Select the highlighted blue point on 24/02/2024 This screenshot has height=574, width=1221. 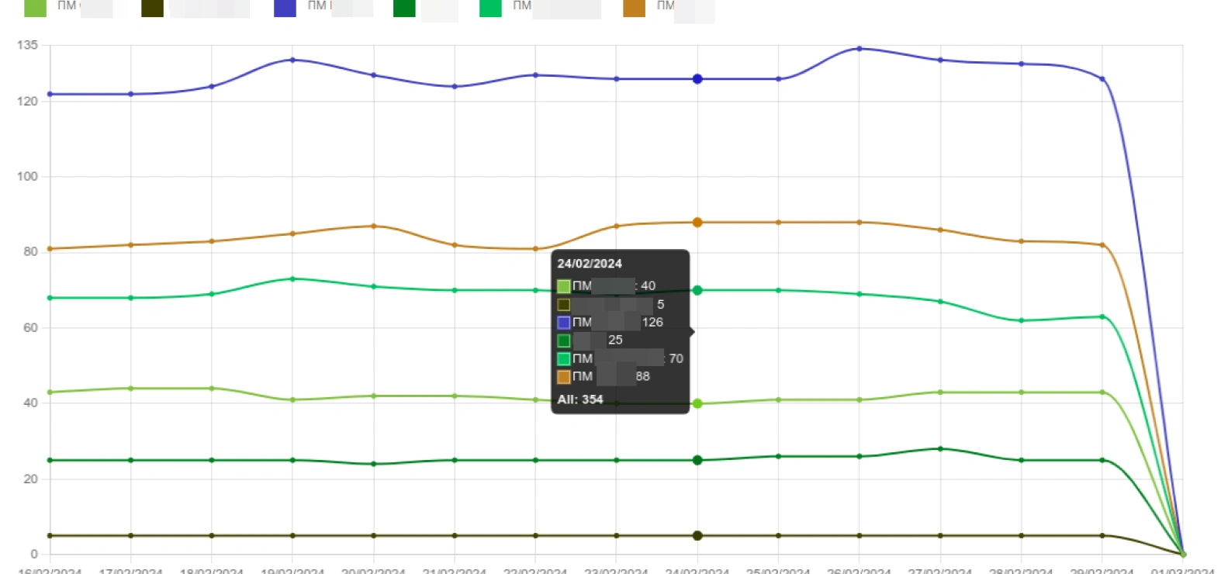(x=697, y=79)
